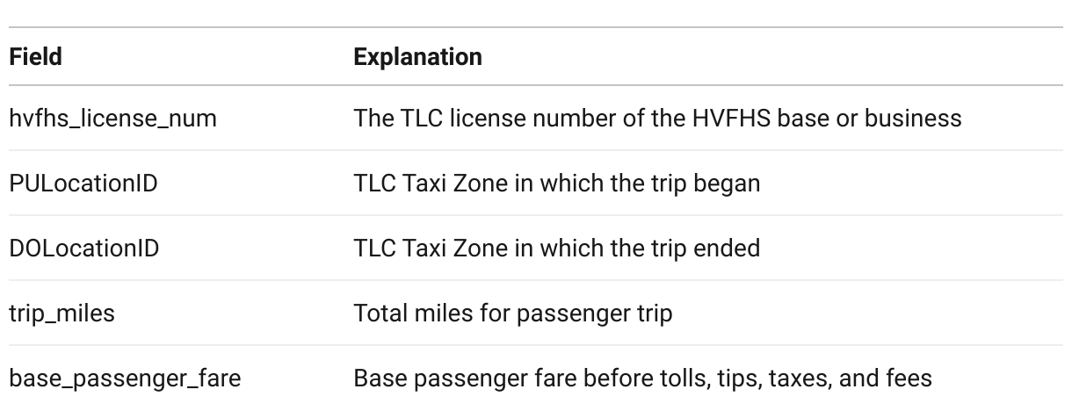Screen dimensions: 1072x418
Task: Click the Base passenger fare explanation text
Action: [641, 378]
